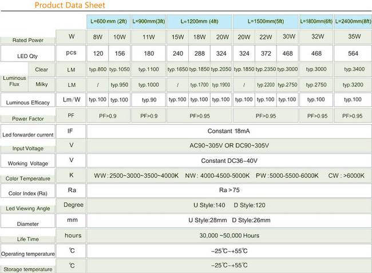Click the 'Constant DC36~40V' value

[229, 161]
